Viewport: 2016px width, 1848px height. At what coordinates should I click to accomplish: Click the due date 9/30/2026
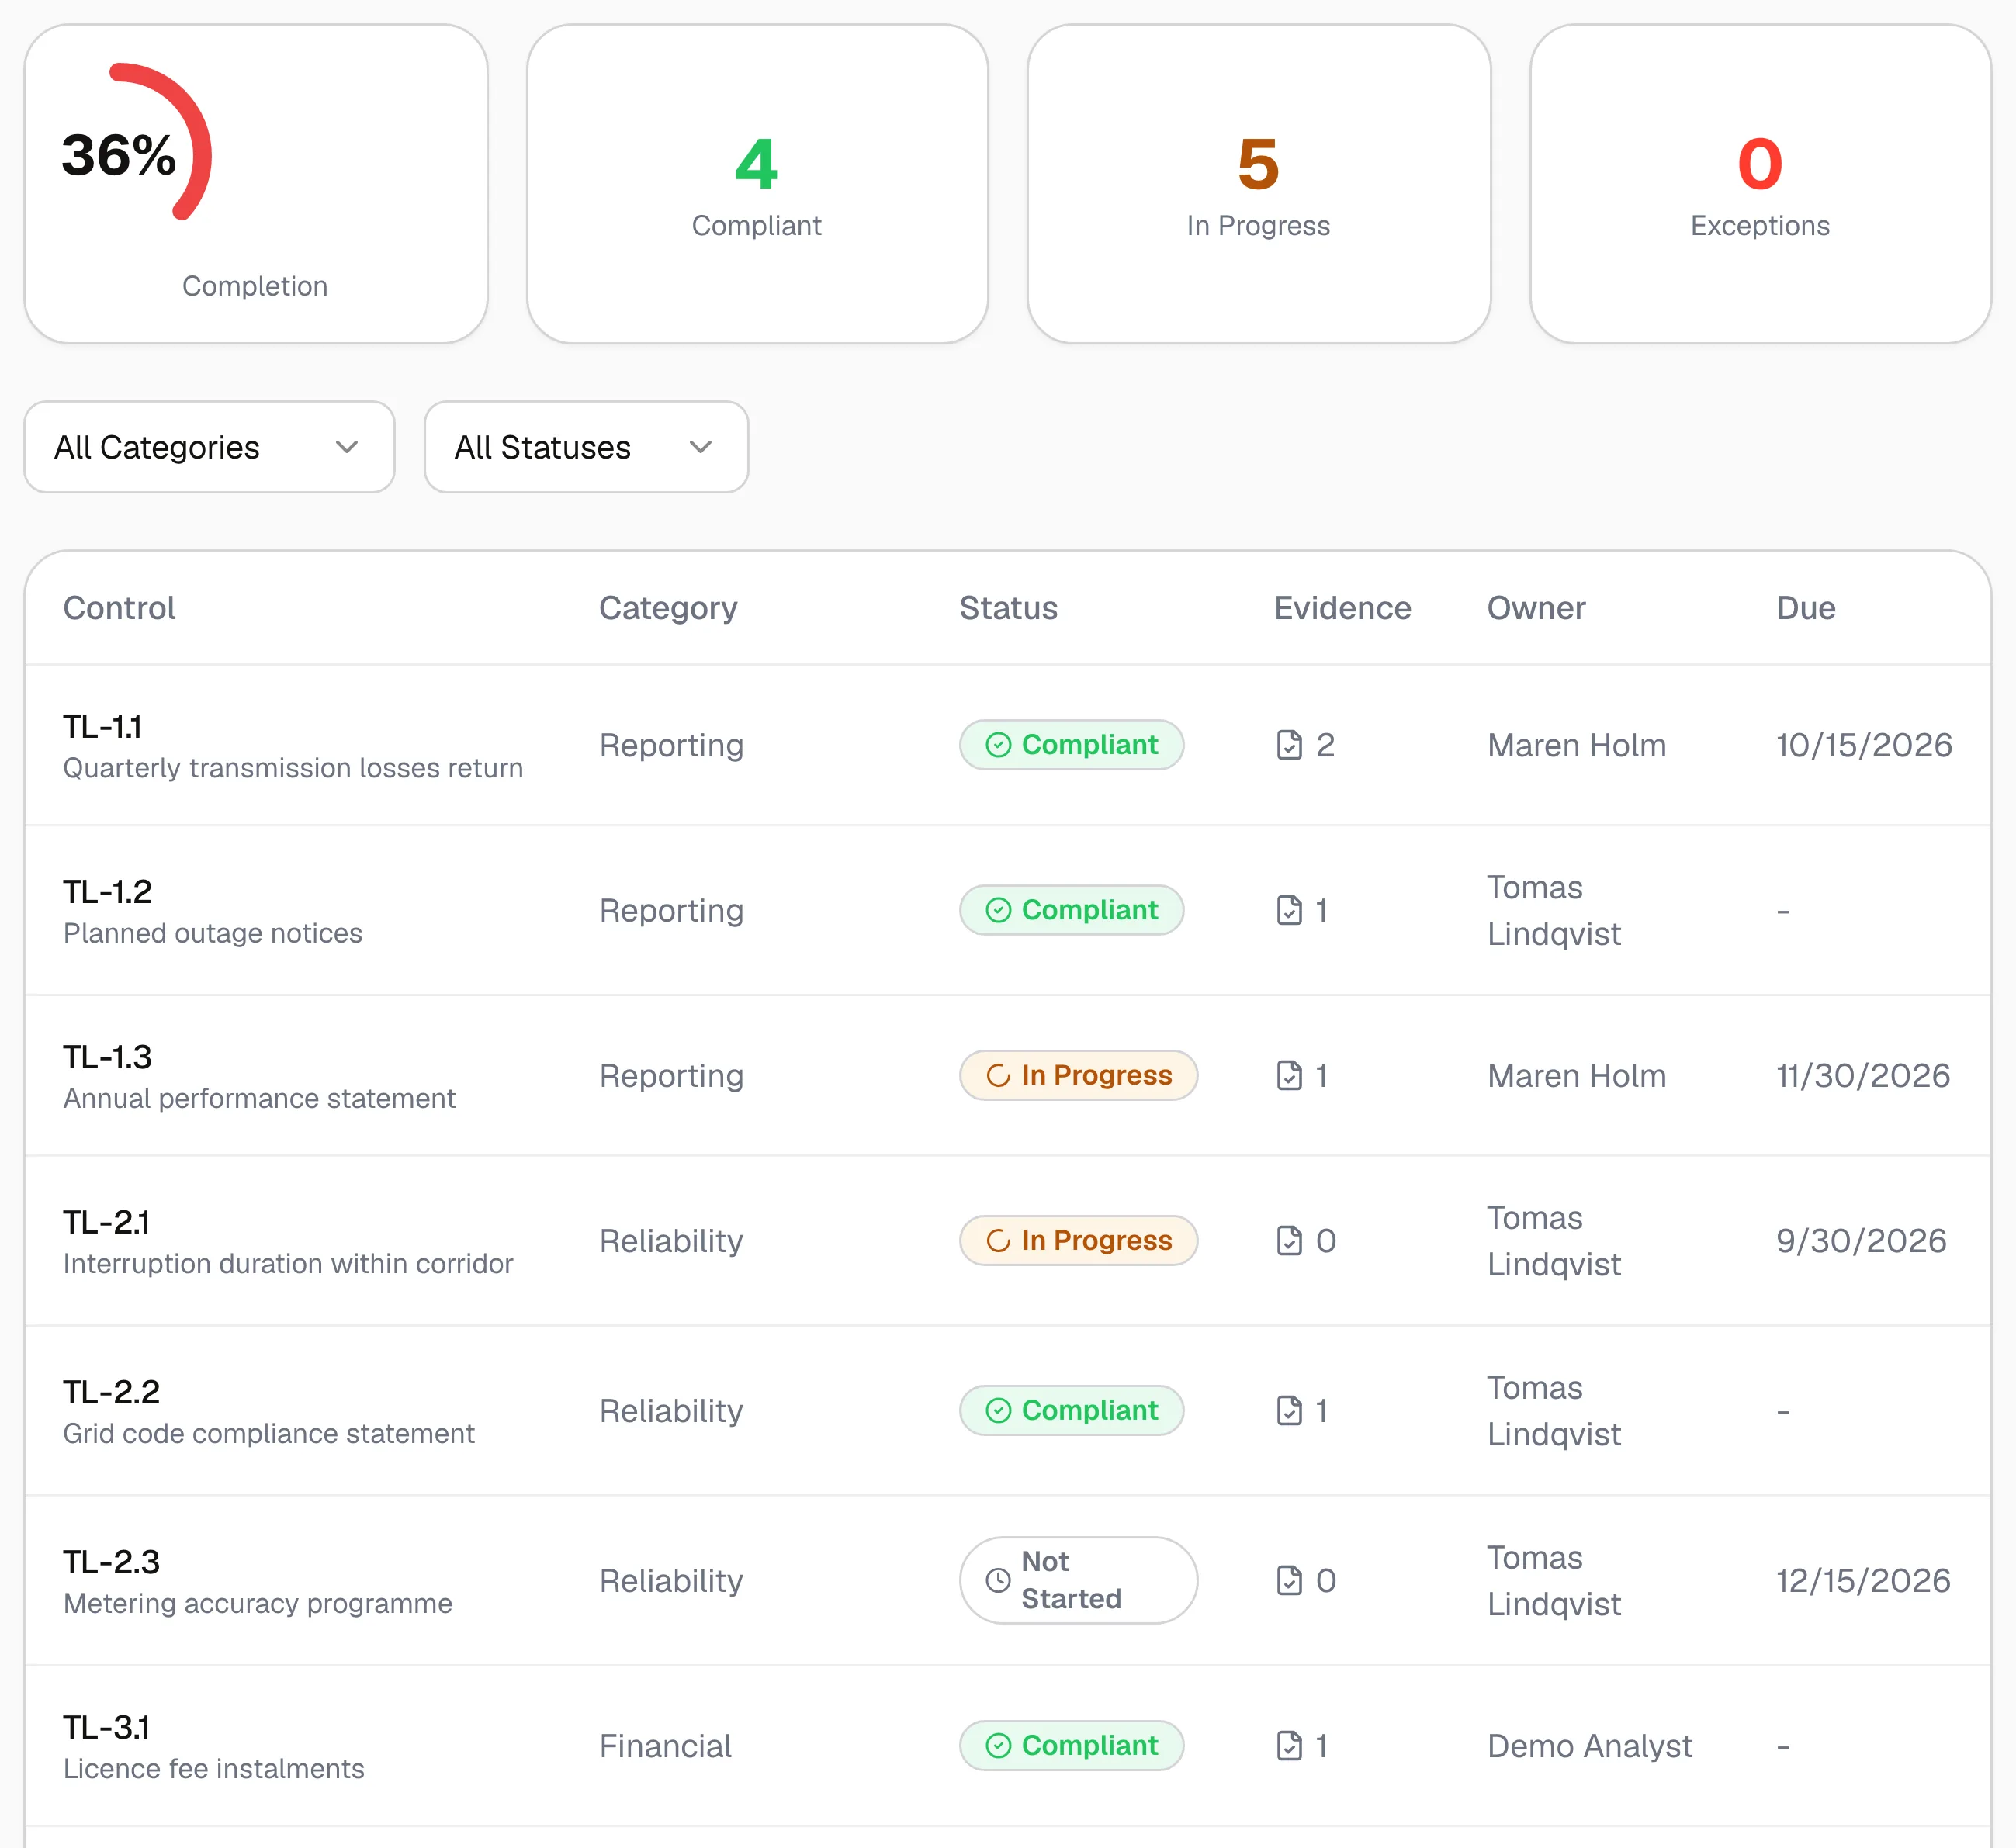[x=1861, y=1240]
